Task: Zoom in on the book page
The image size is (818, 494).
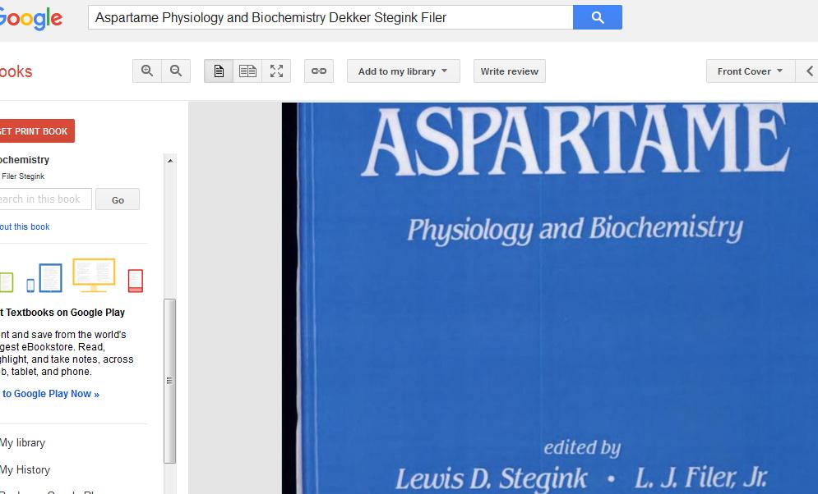Action: point(147,71)
